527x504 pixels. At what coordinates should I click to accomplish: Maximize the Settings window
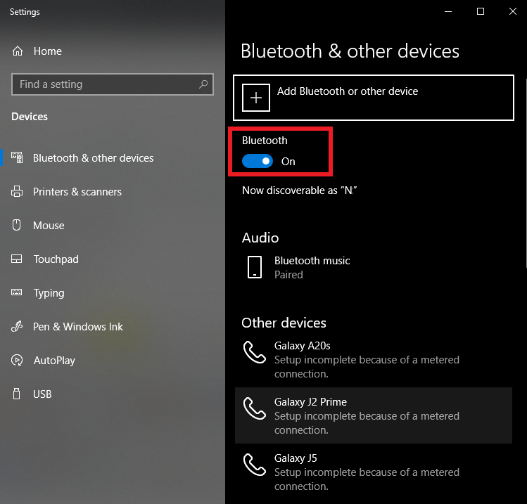pos(481,11)
